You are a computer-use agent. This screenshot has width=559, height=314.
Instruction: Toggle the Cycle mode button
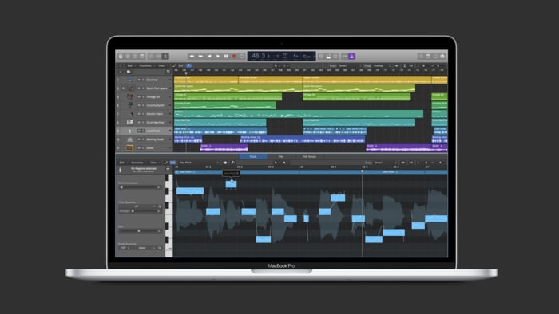pyautogui.click(x=242, y=57)
